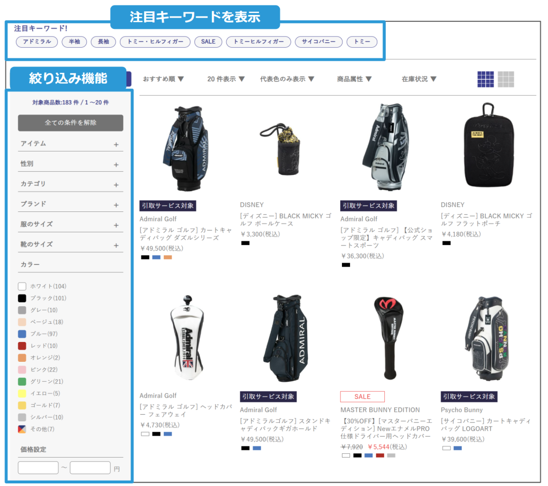Select the シルバー(10) color filter
The image size is (548, 486).
tap(41, 417)
